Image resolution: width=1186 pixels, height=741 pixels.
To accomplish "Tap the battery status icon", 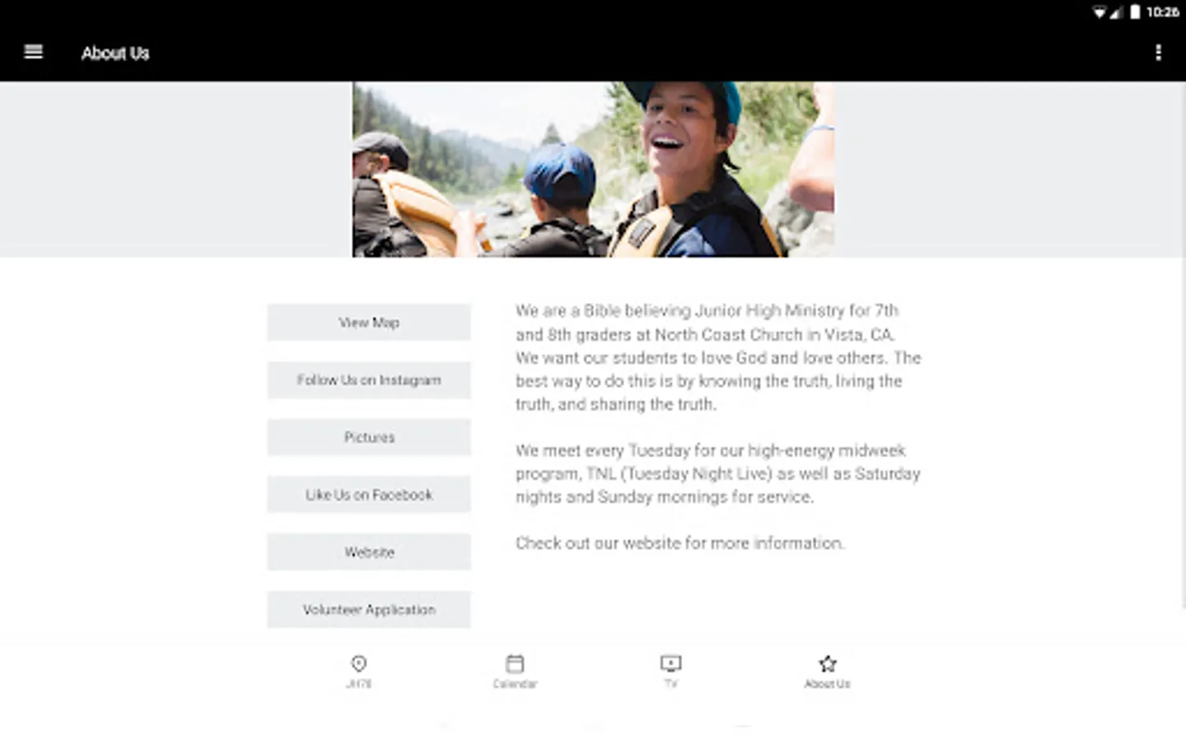I will point(1135,12).
